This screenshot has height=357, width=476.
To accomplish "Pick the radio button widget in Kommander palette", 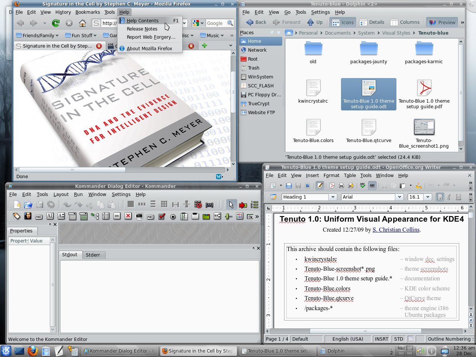I will 173,216.
